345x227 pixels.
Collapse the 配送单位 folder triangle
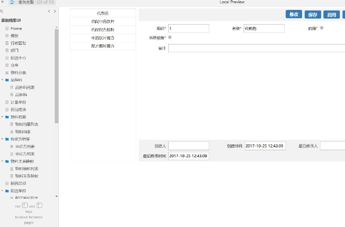pyautogui.click(x=2, y=190)
